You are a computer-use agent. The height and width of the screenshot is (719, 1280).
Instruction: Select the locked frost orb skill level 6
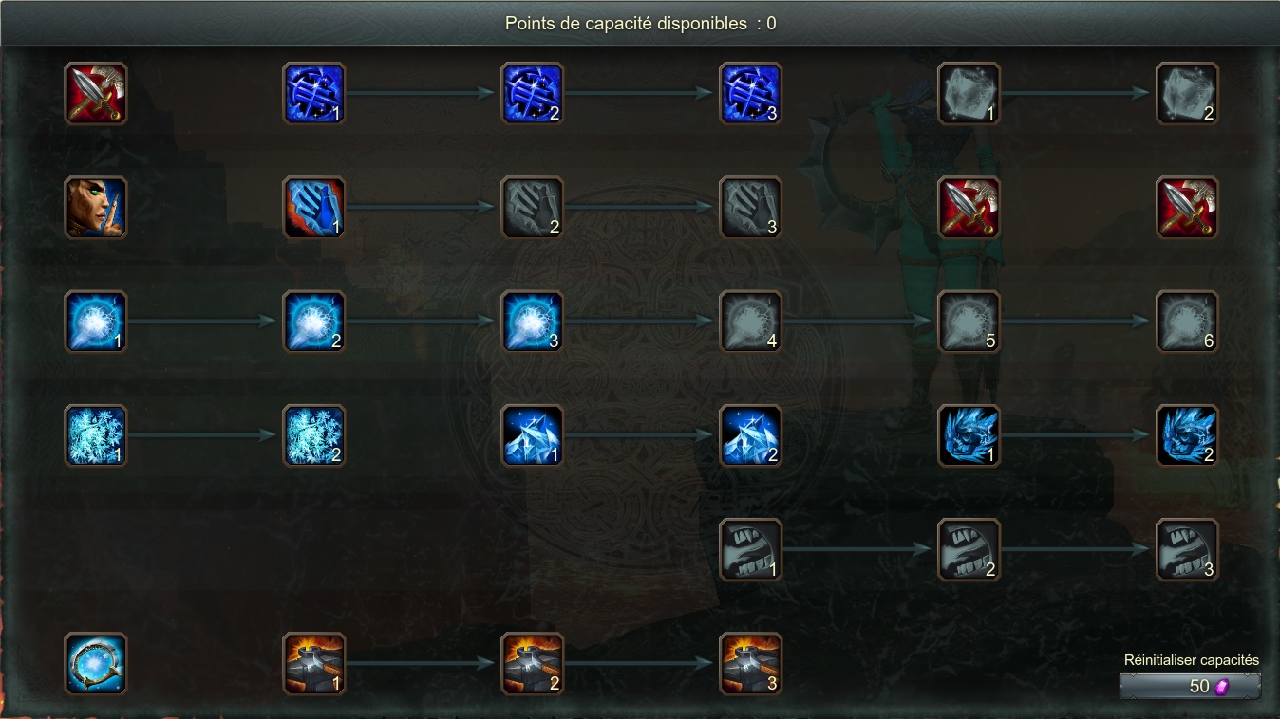[1188, 322]
